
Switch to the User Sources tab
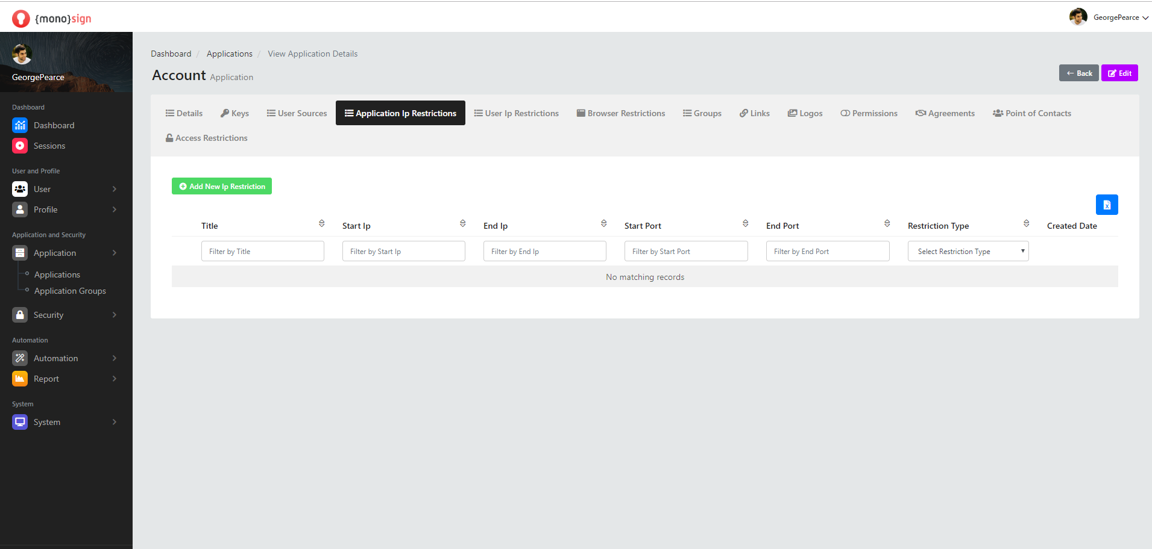[297, 113]
